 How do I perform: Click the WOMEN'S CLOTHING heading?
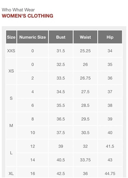28,16
